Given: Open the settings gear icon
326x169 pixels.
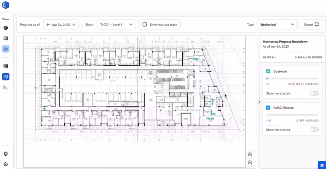Looking at the screenshot, I should point(6,164).
